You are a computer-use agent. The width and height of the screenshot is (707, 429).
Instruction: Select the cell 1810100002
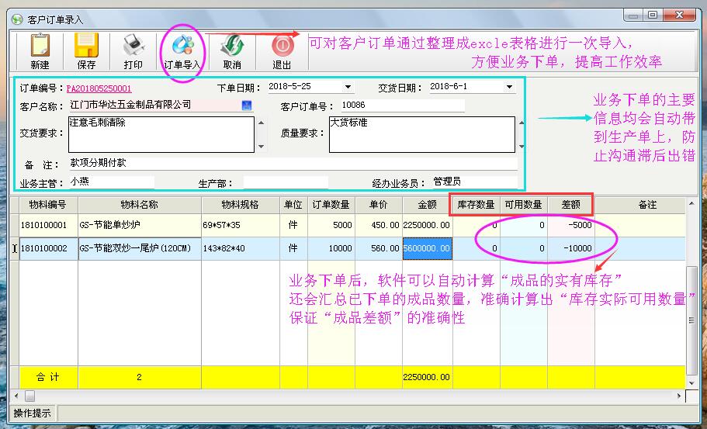click(x=48, y=248)
